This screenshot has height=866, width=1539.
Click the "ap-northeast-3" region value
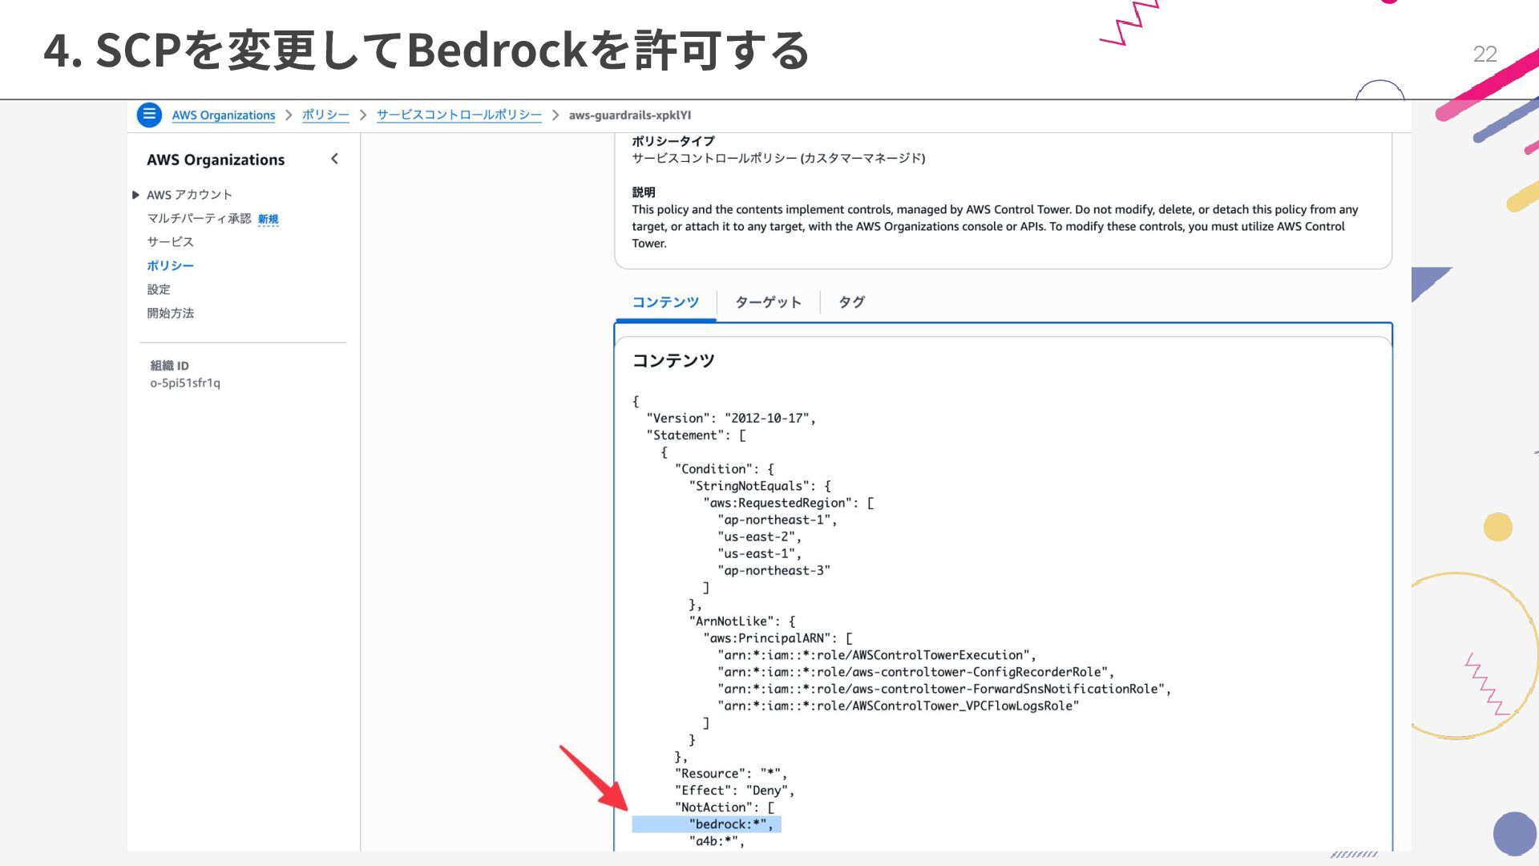click(774, 570)
